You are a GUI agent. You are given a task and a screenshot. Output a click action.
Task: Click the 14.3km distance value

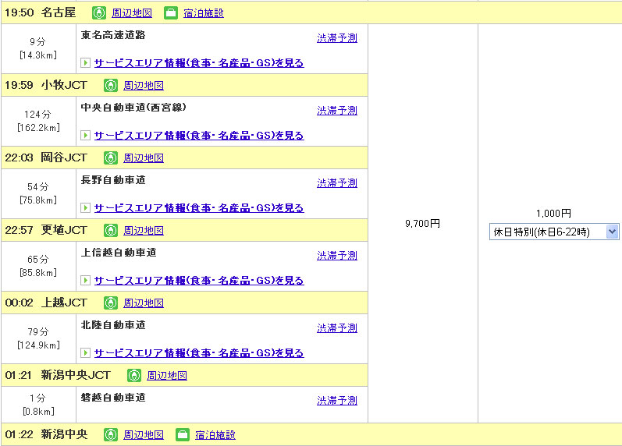[x=38, y=55]
